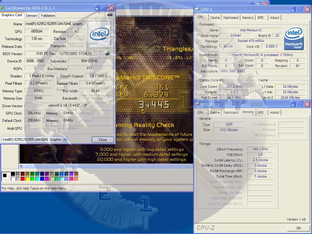Open Memory tab in Processor CPU-Z window
The image size is (312, 234).
tap(248, 18)
